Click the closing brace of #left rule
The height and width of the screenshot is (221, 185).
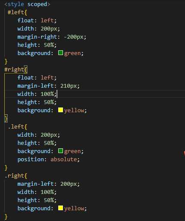(x=6, y=61)
